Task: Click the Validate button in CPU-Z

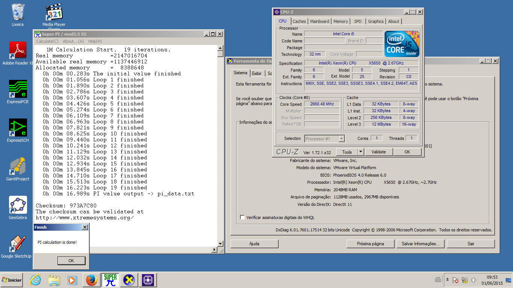Action: (x=379, y=152)
